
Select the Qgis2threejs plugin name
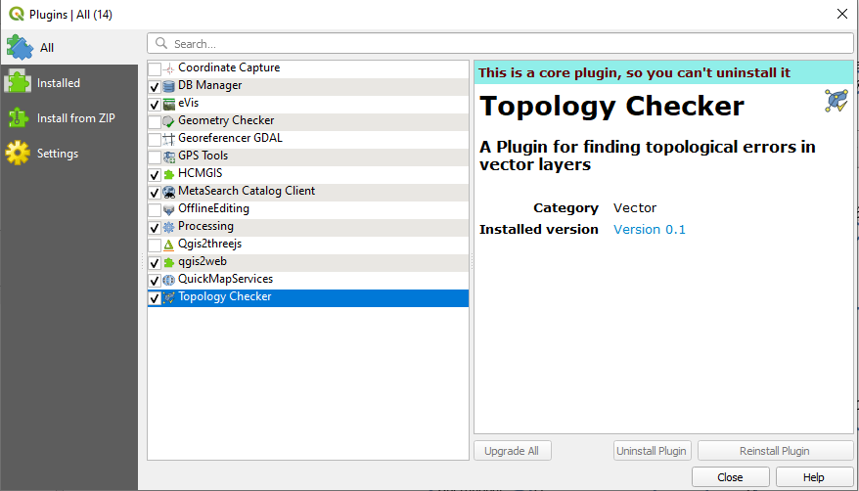[x=209, y=244]
